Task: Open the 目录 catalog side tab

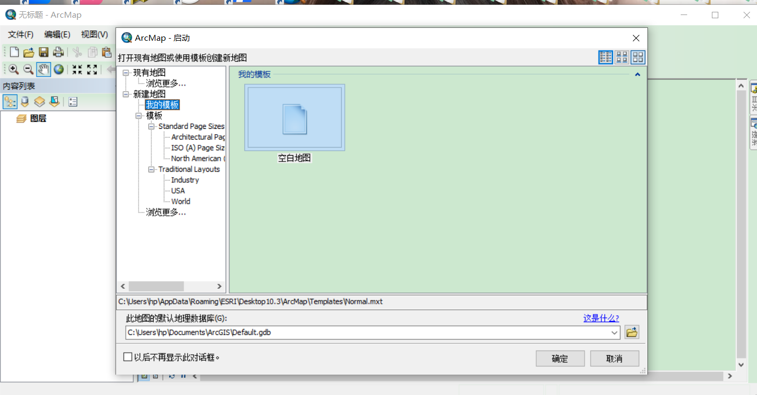Action: [754, 97]
